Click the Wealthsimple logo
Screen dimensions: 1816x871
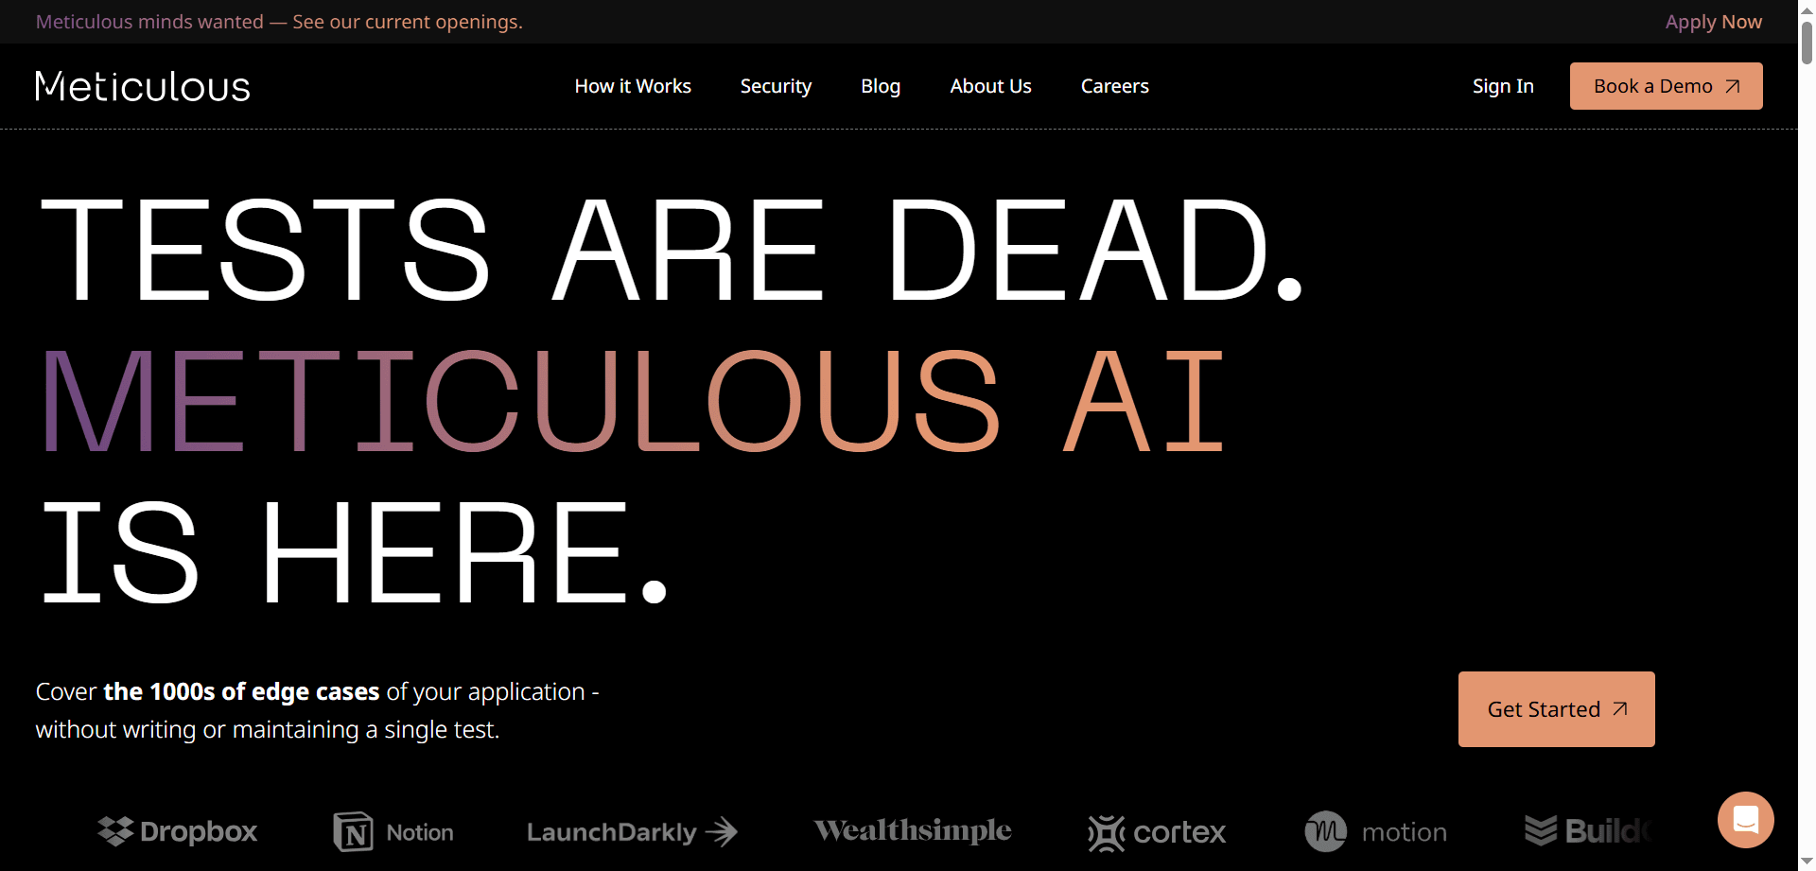click(911, 830)
